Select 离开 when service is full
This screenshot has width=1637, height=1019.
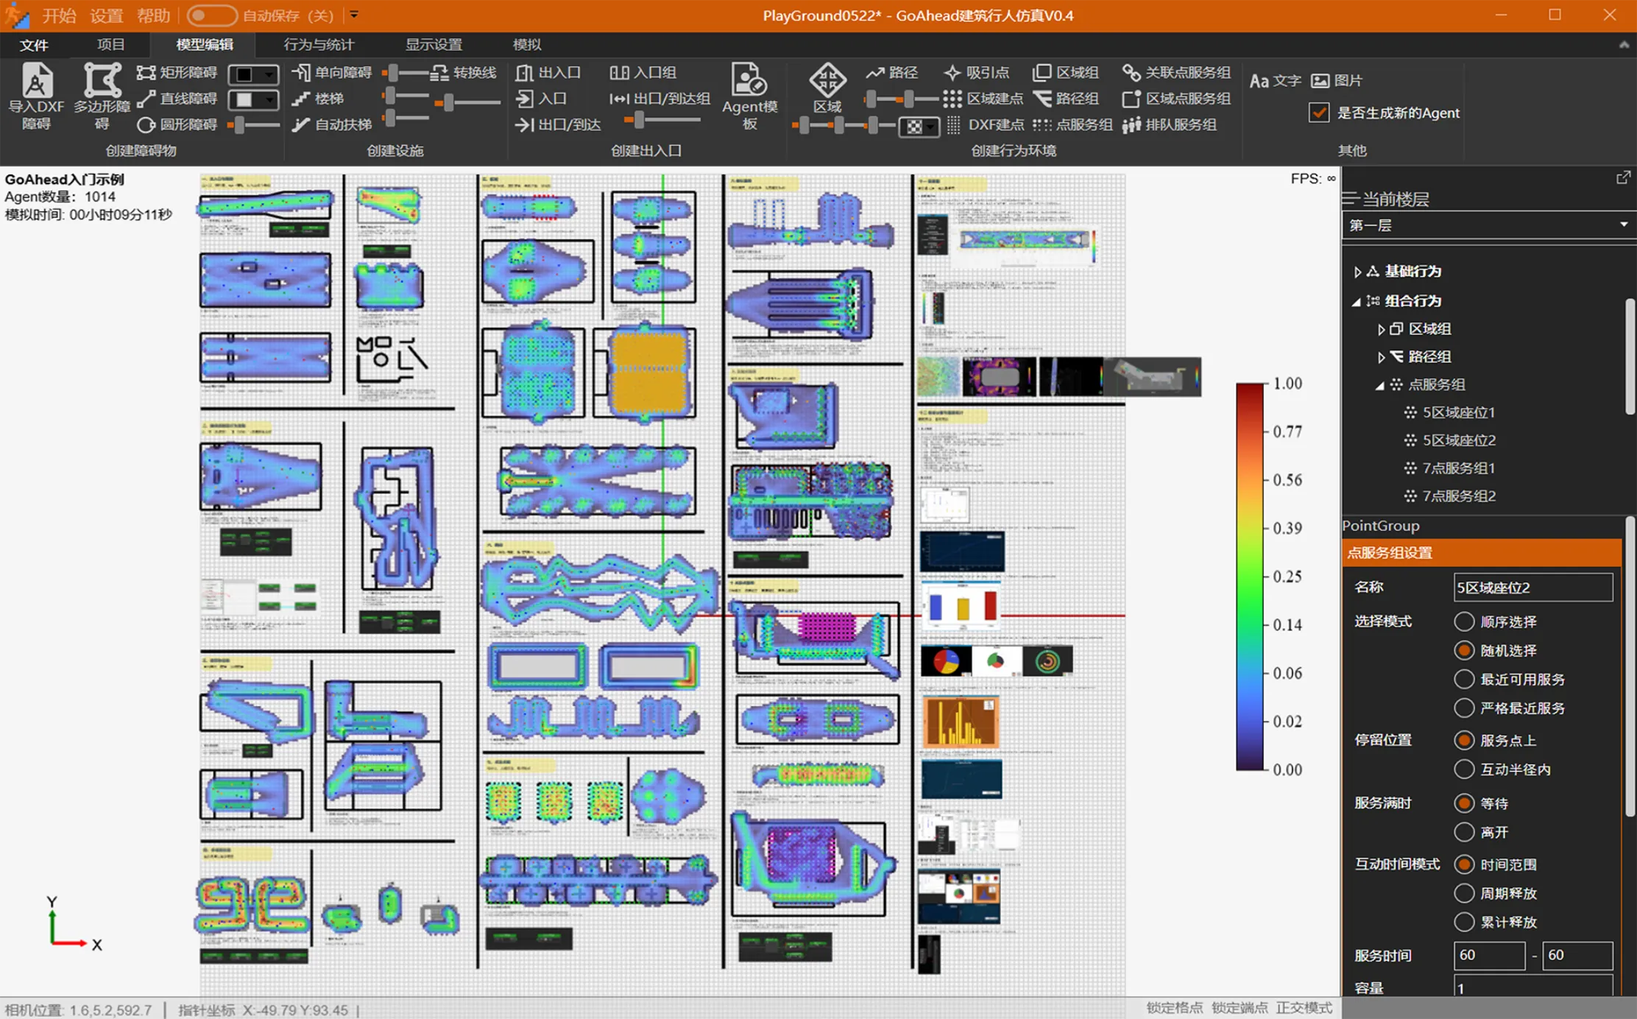[x=1463, y=832]
